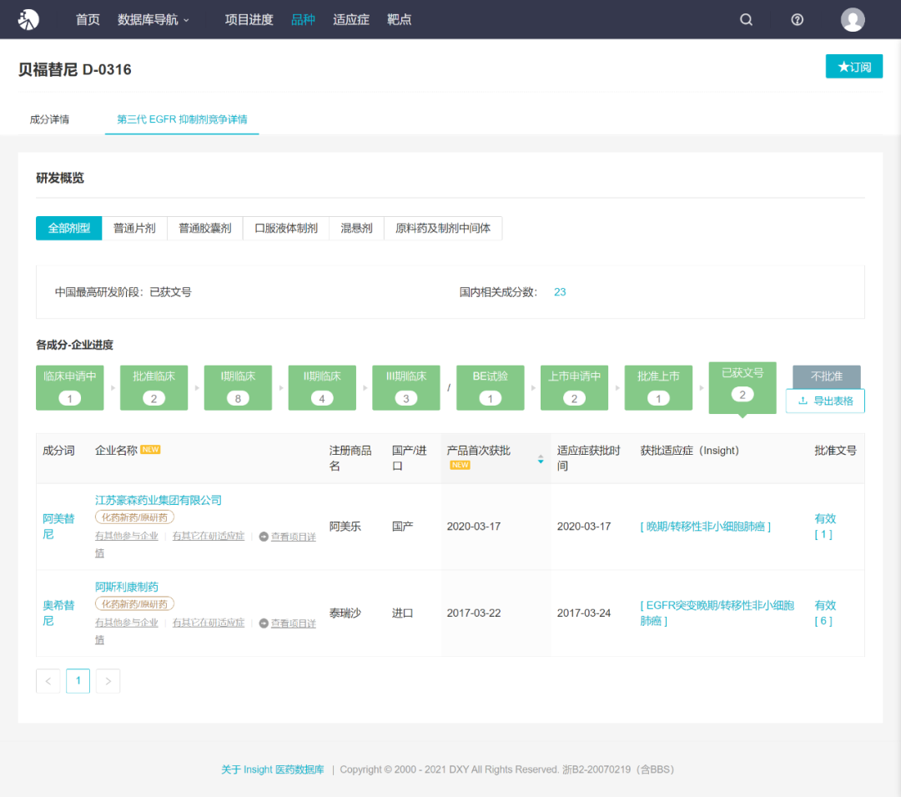The width and height of the screenshot is (901, 797).
Task: Open 项目进度 in the navigation bar
Action: click(x=249, y=19)
